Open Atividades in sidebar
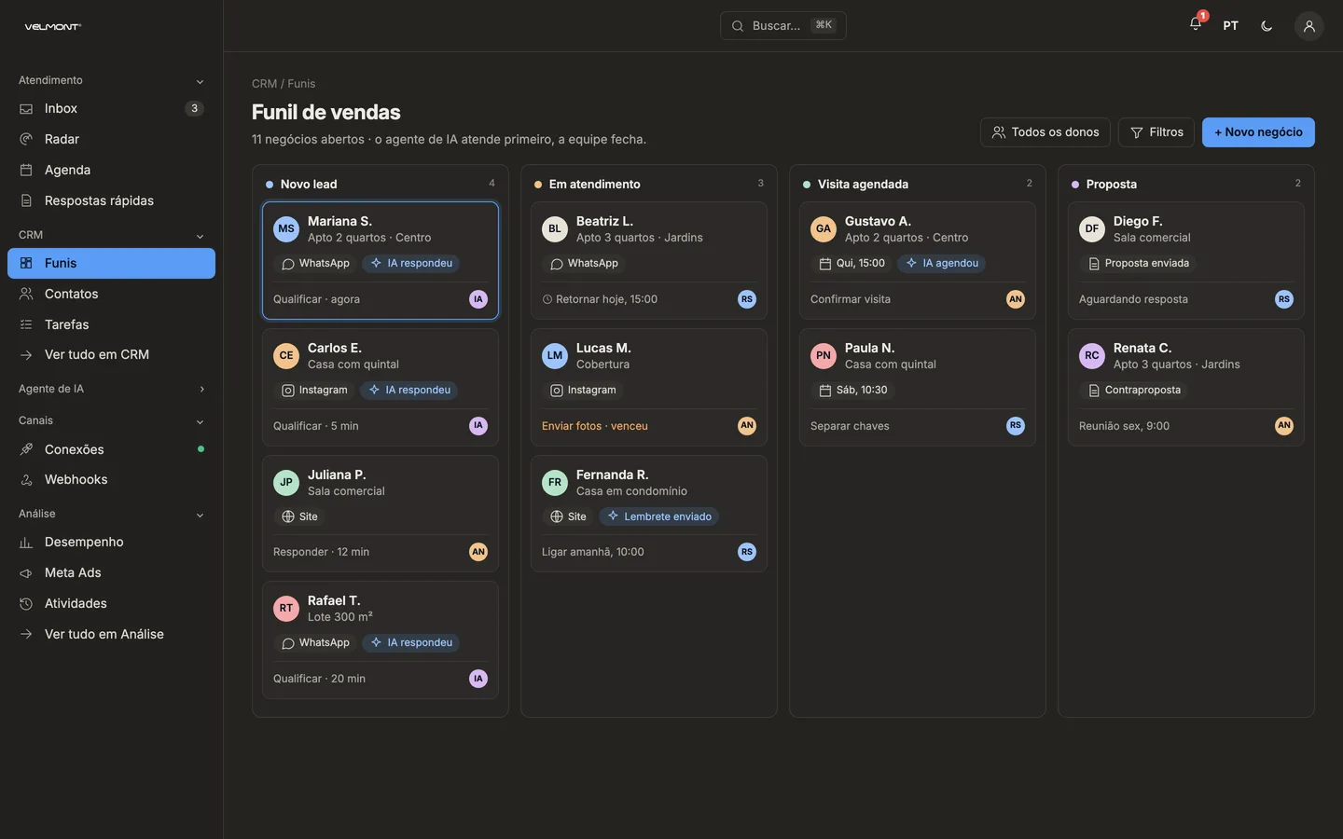The height and width of the screenshot is (839, 1343). pyautogui.click(x=111, y=603)
